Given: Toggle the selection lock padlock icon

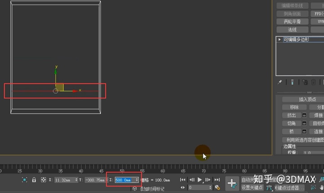Looking at the screenshot, I should [34, 180].
